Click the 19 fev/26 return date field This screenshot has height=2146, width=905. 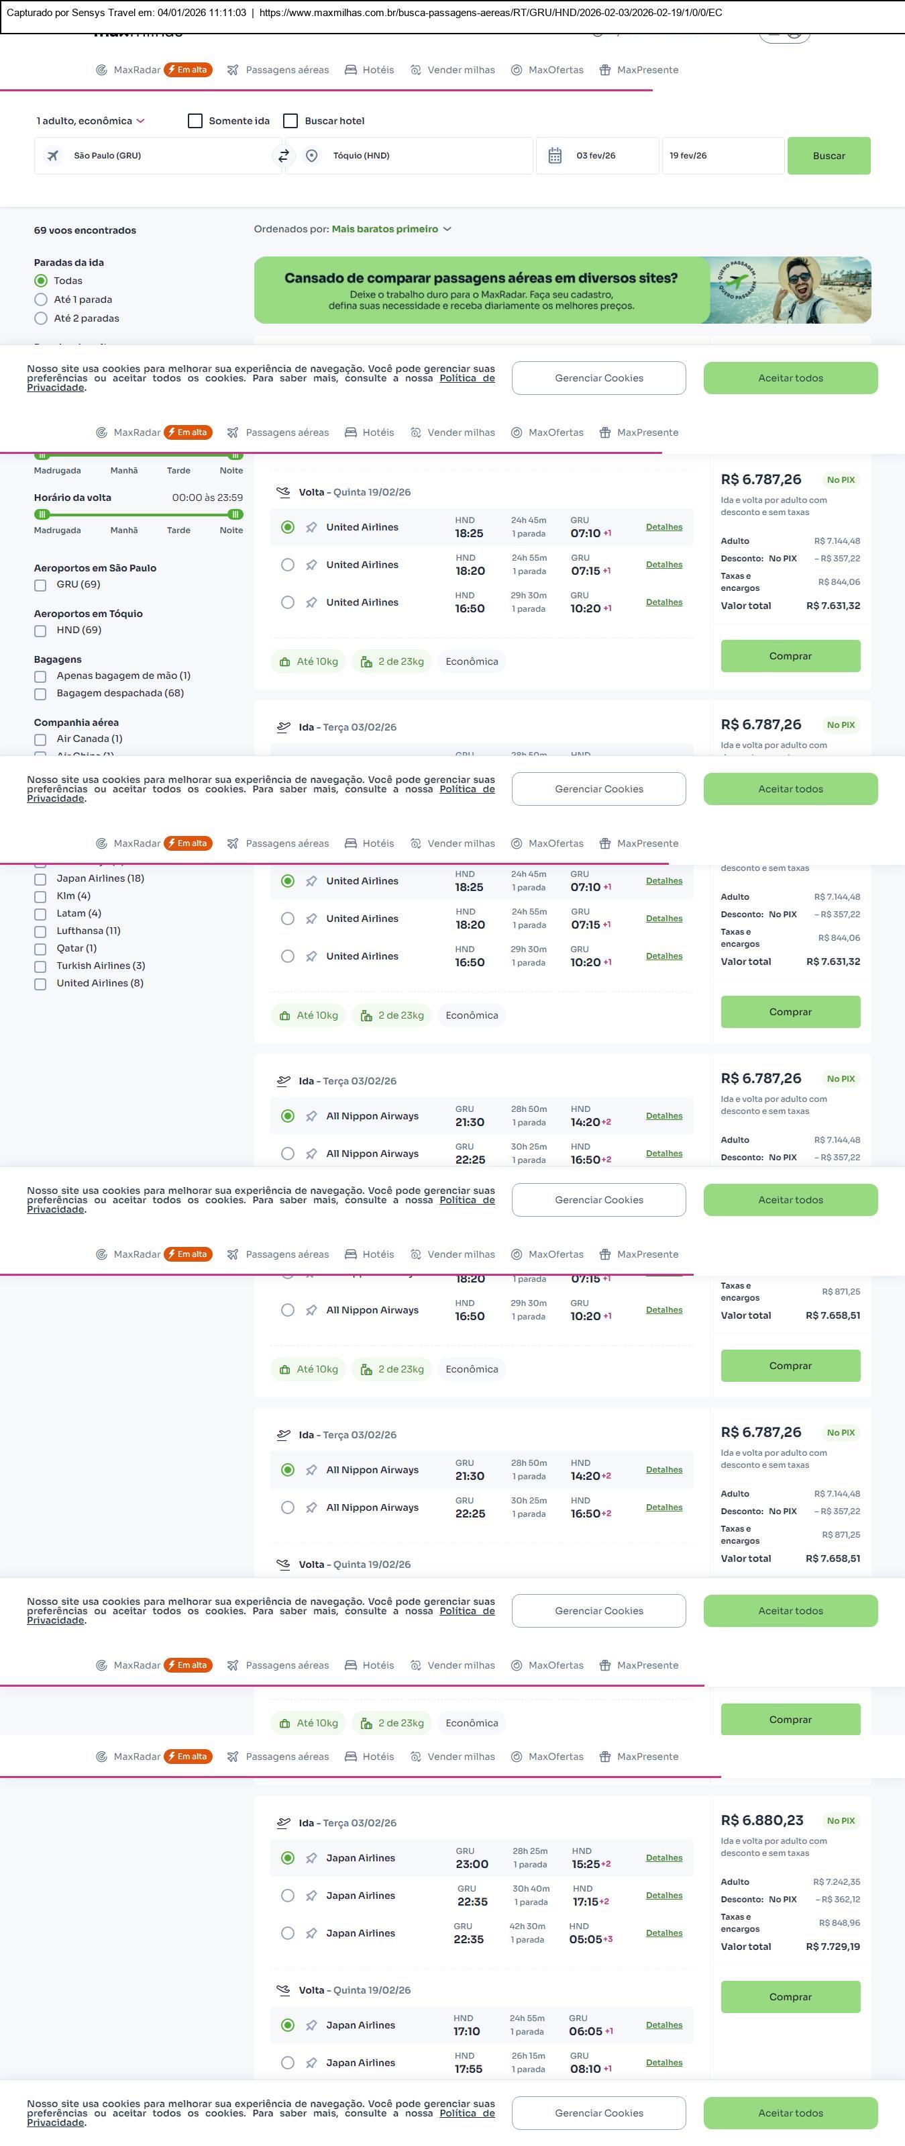coord(722,156)
